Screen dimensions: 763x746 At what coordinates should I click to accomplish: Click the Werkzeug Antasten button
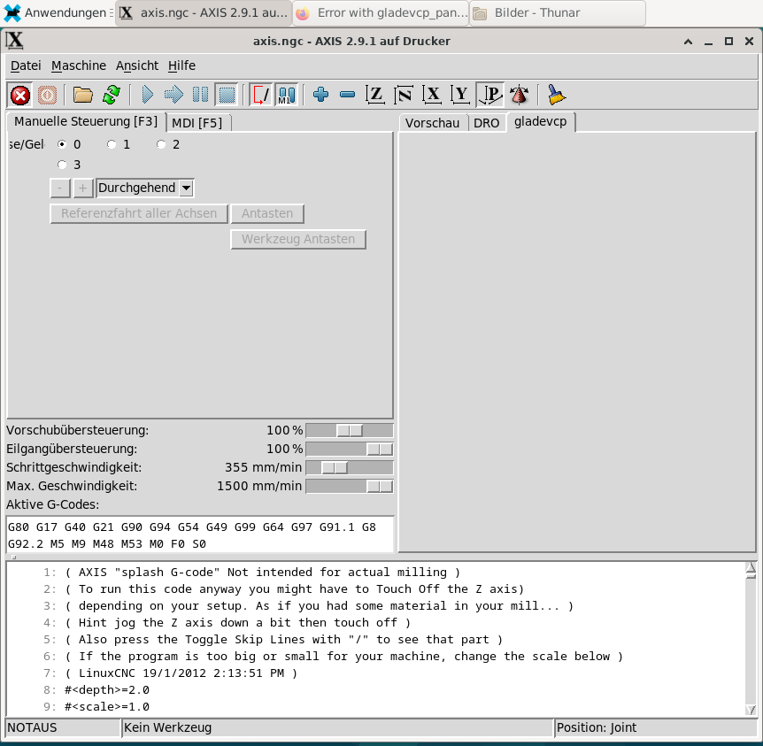click(298, 240)
